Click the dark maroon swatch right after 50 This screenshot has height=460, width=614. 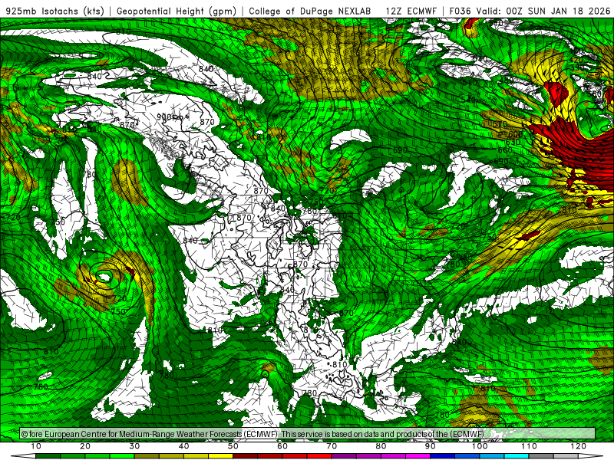(245, 456)
